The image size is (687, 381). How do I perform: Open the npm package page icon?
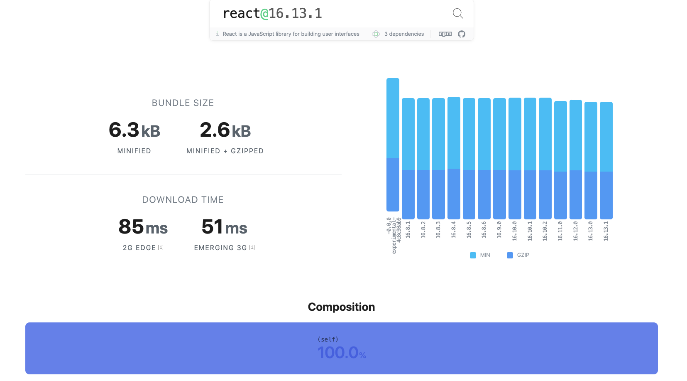point(445,34)
